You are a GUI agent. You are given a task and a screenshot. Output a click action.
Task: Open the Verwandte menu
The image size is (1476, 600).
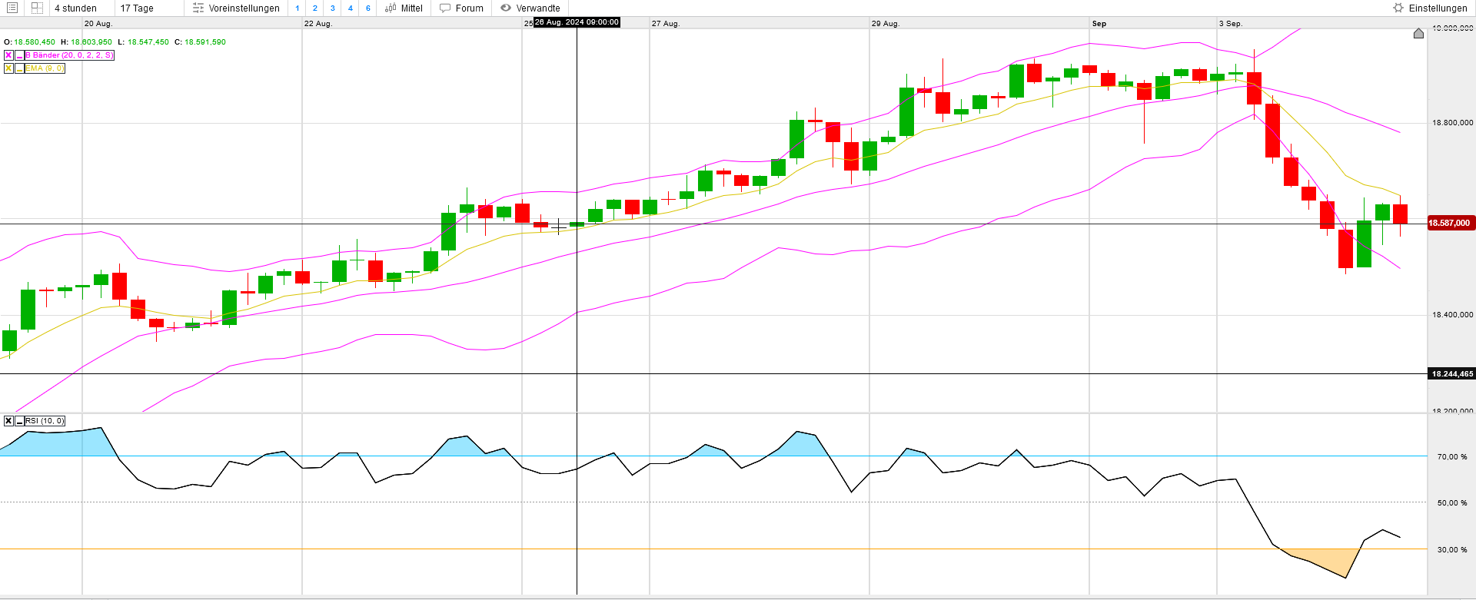click(530, 8)
